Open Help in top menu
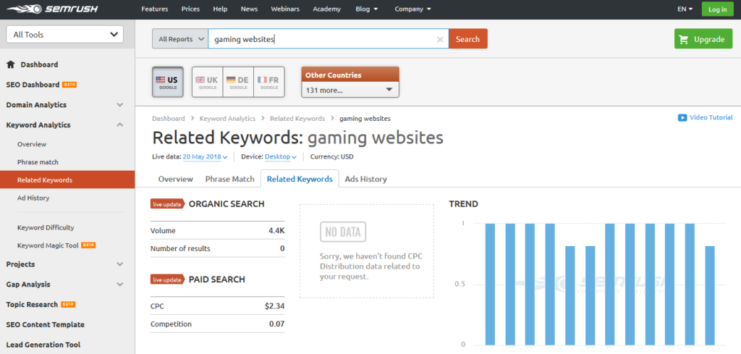Screen dimensions: 741x354 tap(220, 9)
